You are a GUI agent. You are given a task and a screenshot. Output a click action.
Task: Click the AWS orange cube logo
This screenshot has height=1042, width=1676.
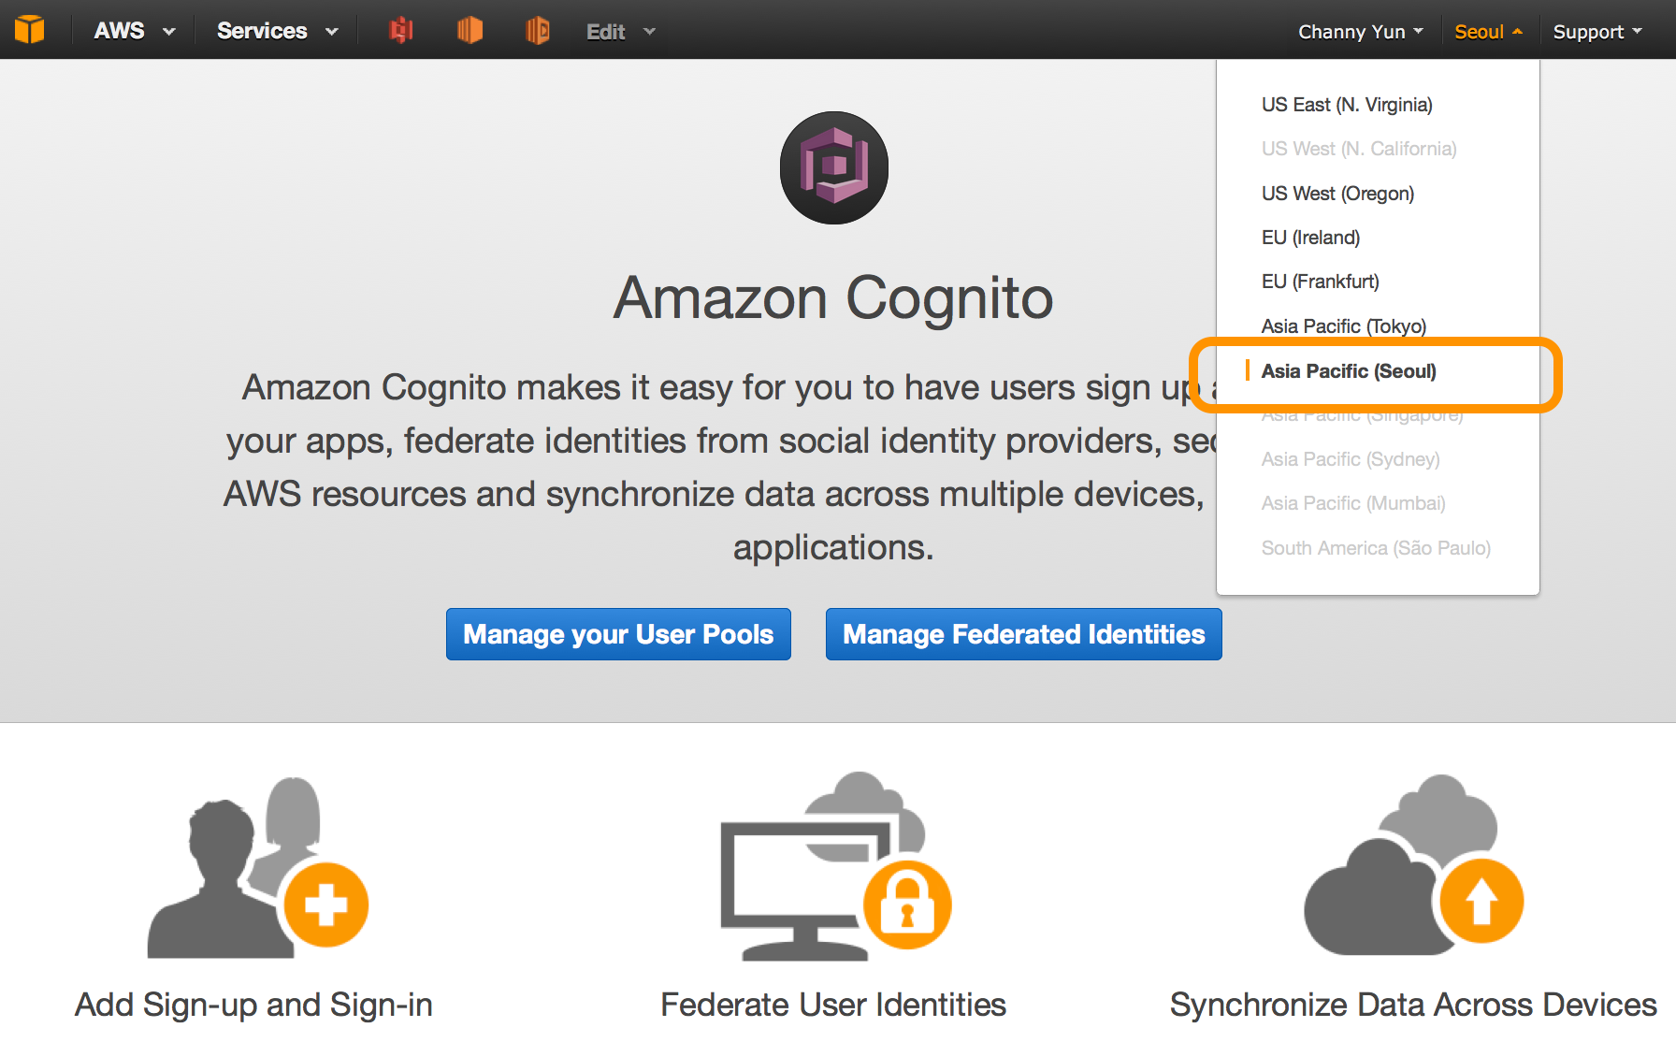(x=30, y=30)
